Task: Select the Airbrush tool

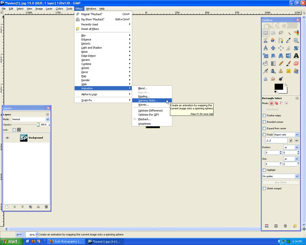Action: (265, 71)
